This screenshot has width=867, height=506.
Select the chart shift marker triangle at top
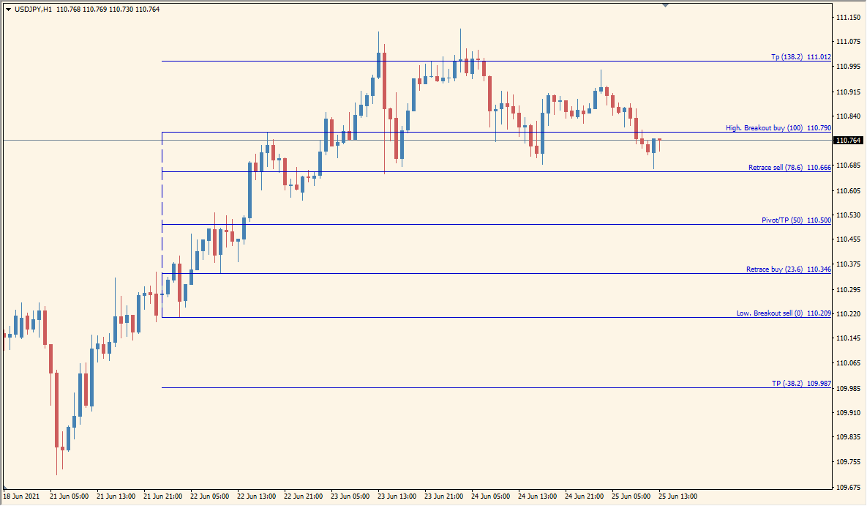(665, 5)
